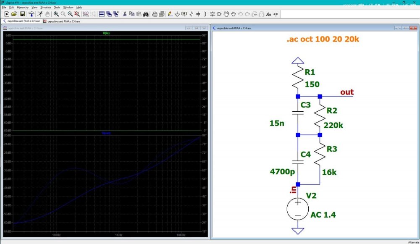This screenshot has width=420, height=244.
Task: Select the Draw wire pencil tool
Action: coord(170,14)
